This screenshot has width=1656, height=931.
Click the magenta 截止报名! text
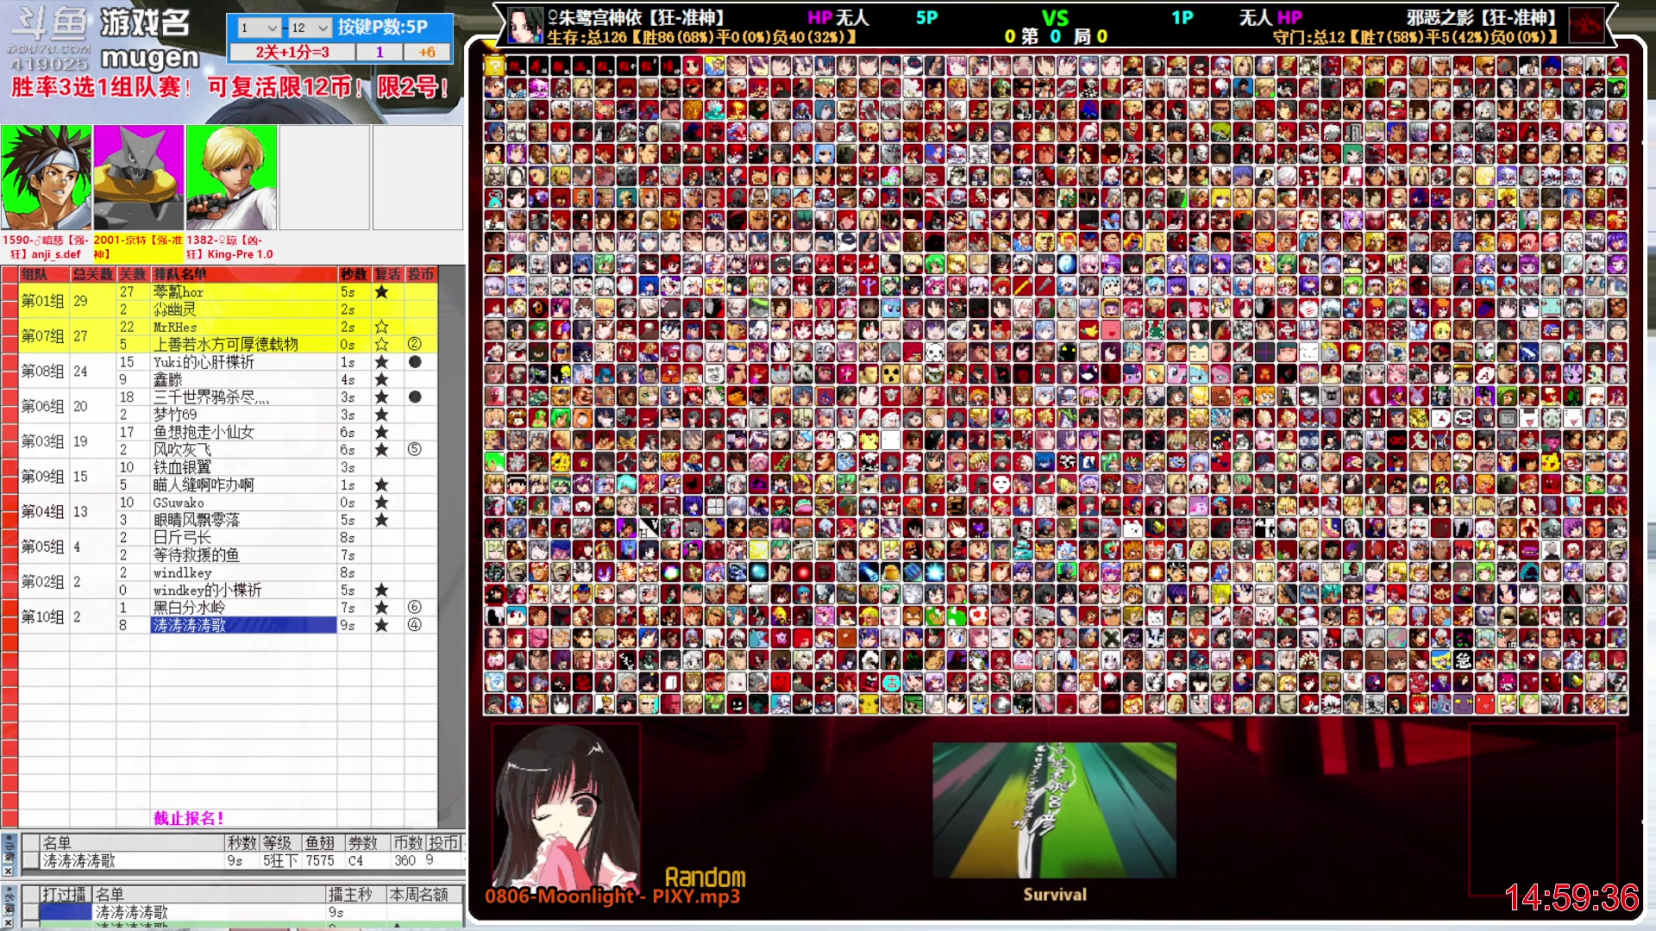click(189, 818)
